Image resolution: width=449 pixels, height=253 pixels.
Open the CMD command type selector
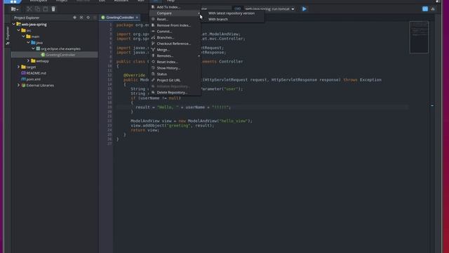238,9
